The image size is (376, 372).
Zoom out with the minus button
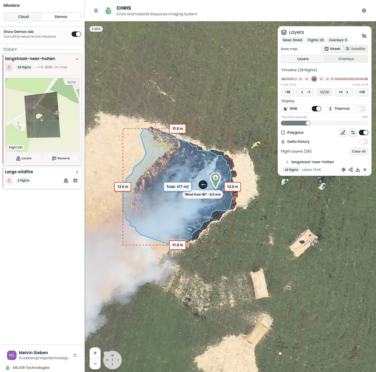click(95, 364)
